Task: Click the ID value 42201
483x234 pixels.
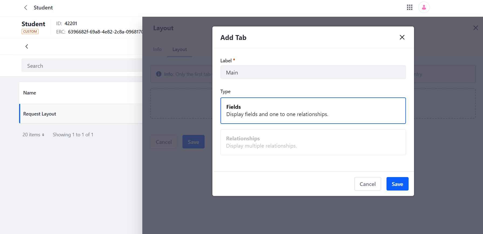Action: point(71,23)
